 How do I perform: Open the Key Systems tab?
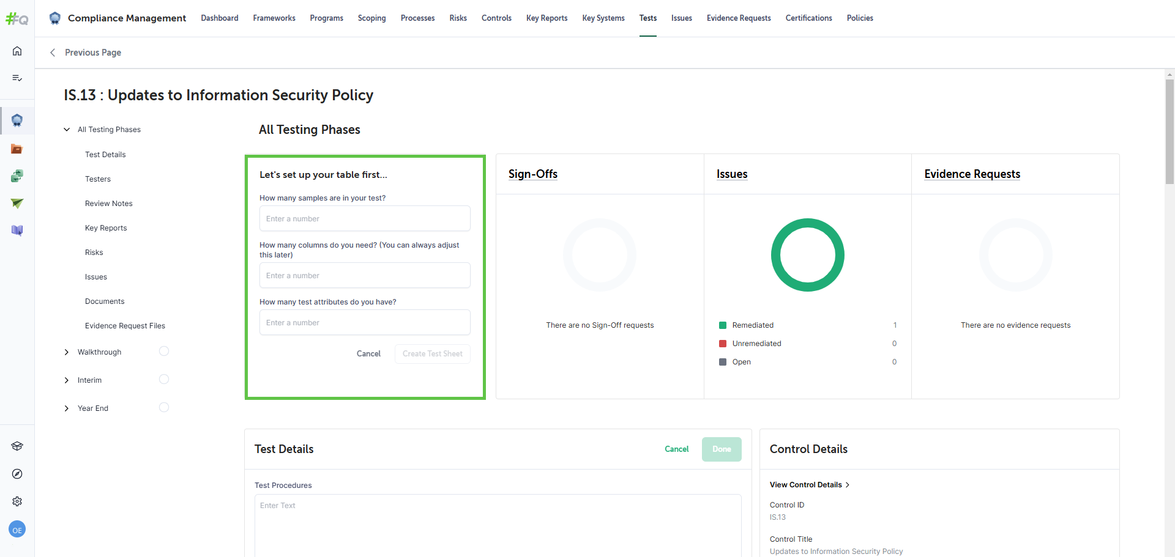603,18
